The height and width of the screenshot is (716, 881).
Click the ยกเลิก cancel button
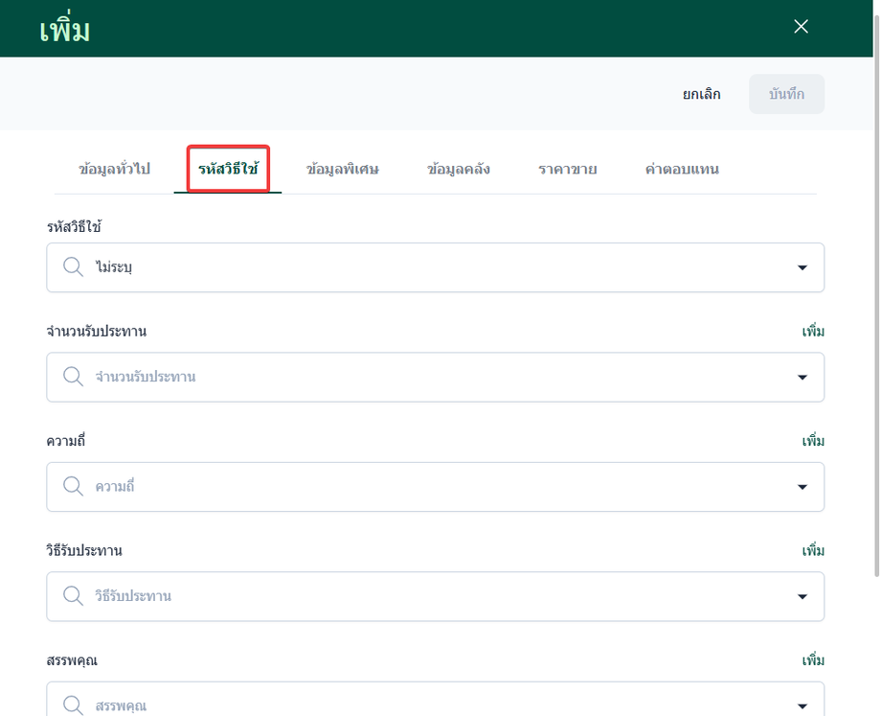(x=701, y=94)
